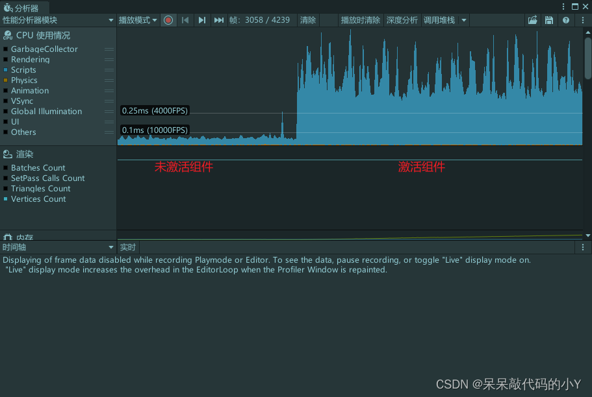
Task: Toggle 实时 live display button
Action: coord(128,247)
